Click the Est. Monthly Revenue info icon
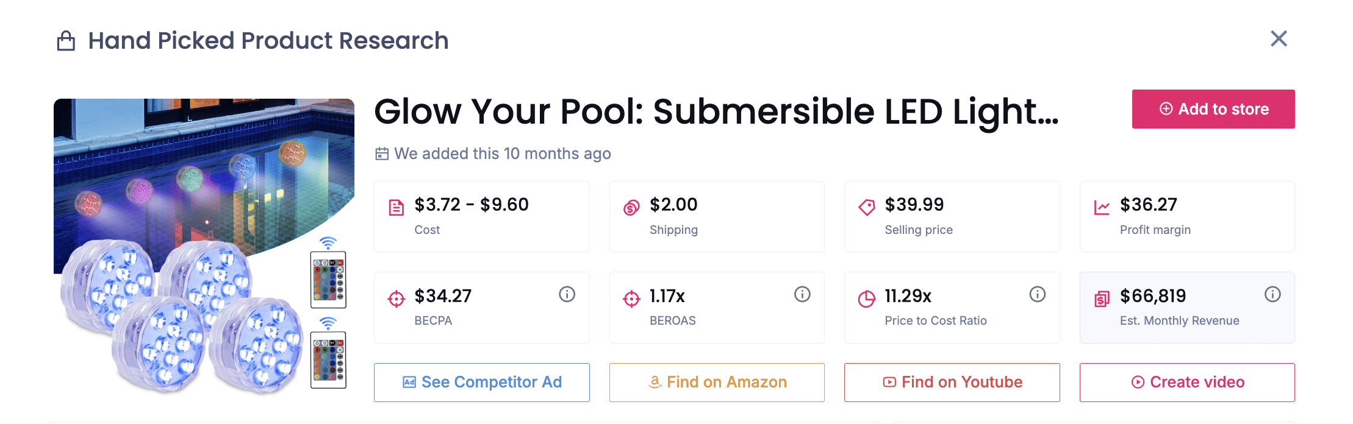 pyautogui.click(x=1272, y=295)
